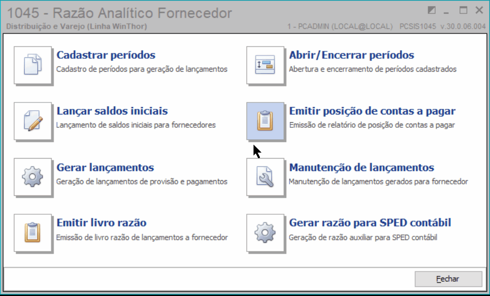This screenshot has height=296, width=490.
Task: Click the Cadastrar períodos title link
Action: click(106, 55)
